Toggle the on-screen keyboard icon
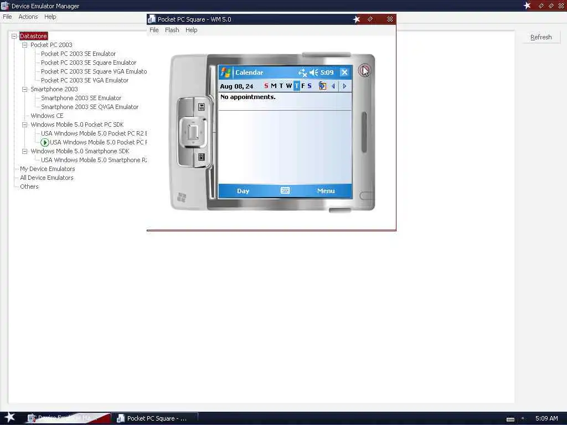 tap(285, 190)
